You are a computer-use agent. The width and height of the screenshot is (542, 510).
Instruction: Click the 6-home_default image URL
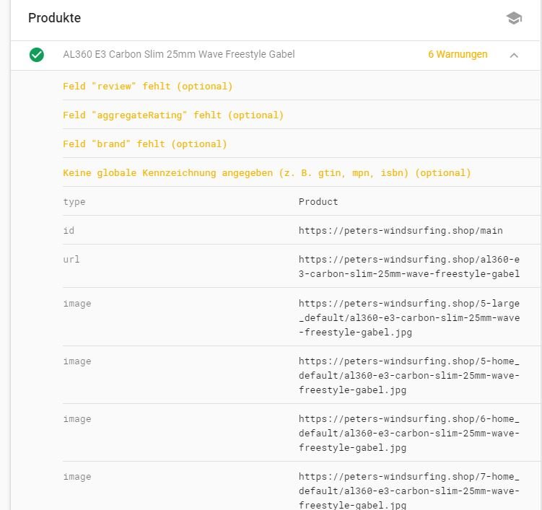(408, 433)
